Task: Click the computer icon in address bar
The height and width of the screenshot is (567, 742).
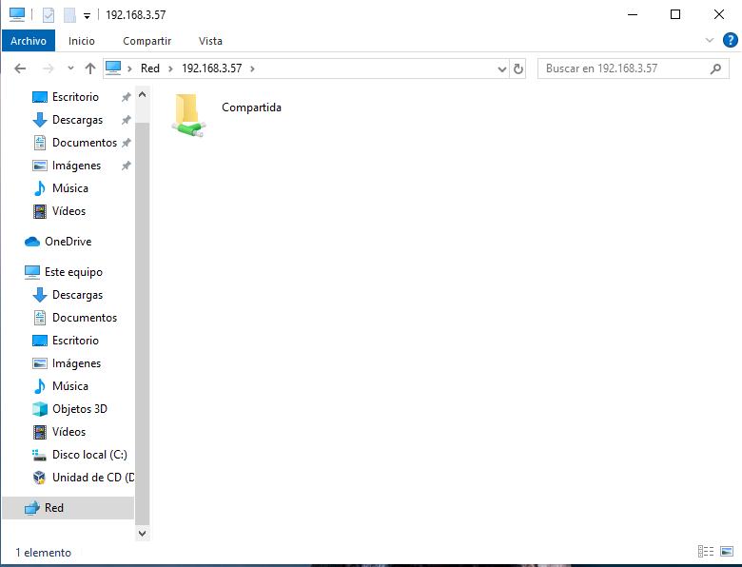Action: click(x=112, y=68)
